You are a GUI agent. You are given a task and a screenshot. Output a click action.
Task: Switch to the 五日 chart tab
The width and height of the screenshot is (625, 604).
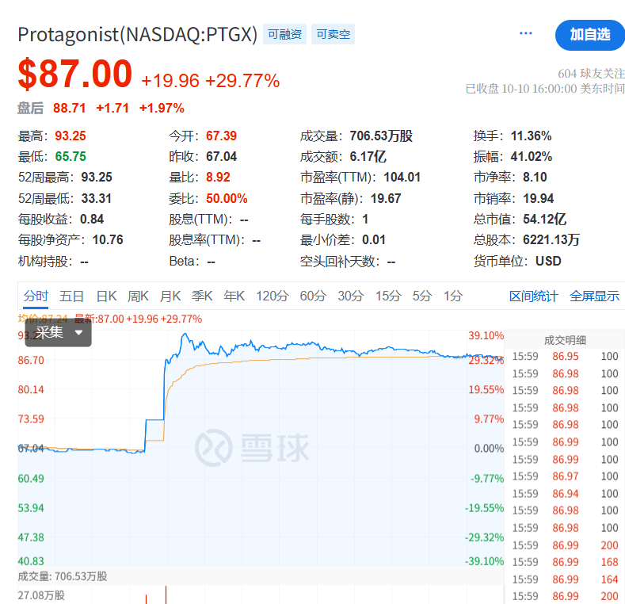tap(71, 296)
